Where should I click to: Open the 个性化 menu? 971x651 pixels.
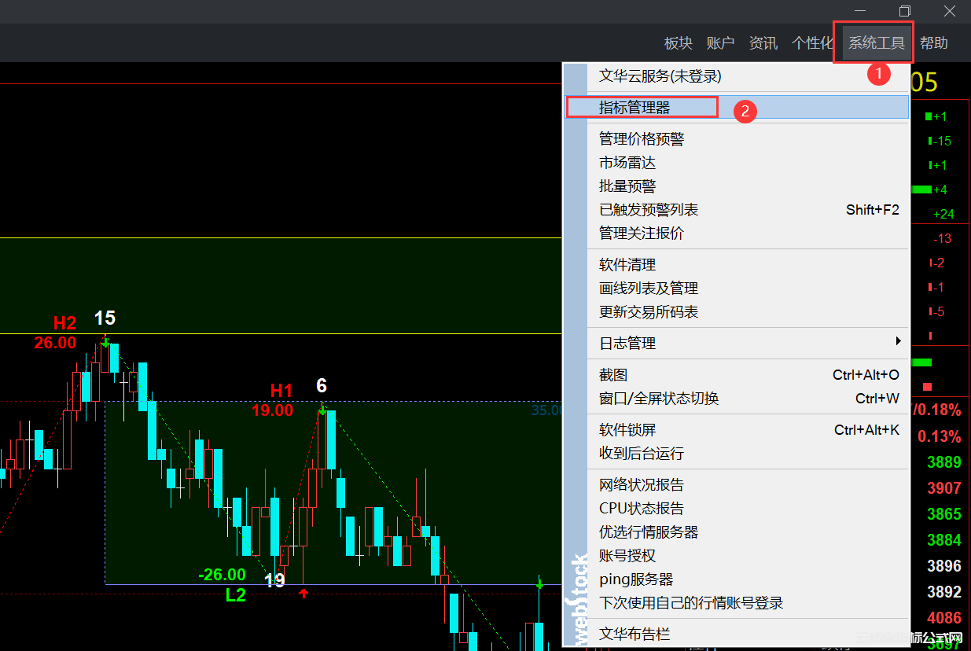click(812, 43)
